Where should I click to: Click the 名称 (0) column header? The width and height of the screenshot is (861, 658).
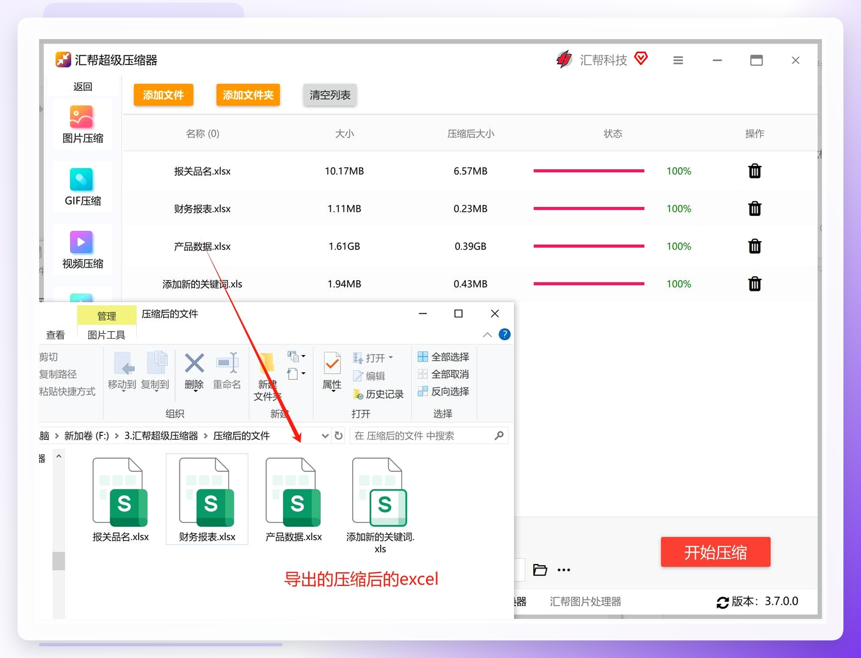[x=202, y=133]
